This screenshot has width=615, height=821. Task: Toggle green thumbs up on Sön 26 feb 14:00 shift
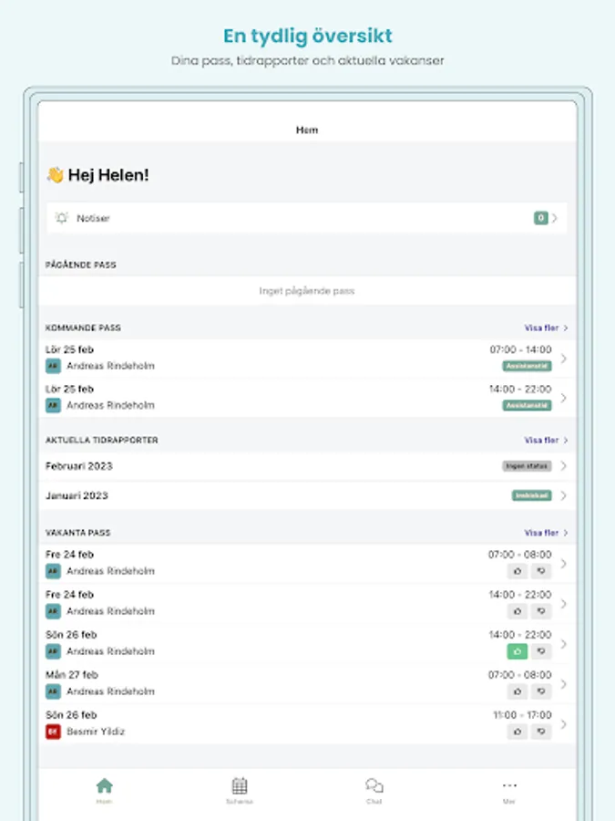pyautogui.click(x=518, y=651)
